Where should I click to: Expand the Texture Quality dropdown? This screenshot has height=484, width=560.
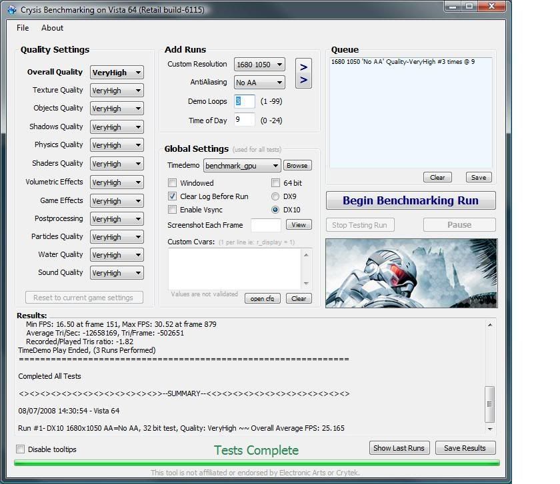pyautogui.click(x=117, y=91)
